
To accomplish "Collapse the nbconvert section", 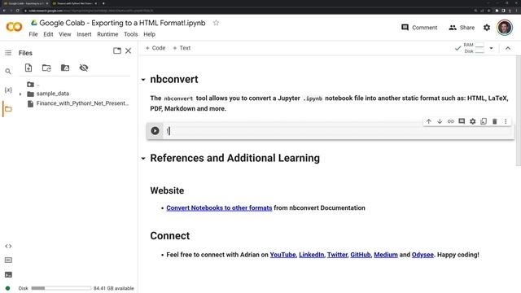I will [143, 80].
